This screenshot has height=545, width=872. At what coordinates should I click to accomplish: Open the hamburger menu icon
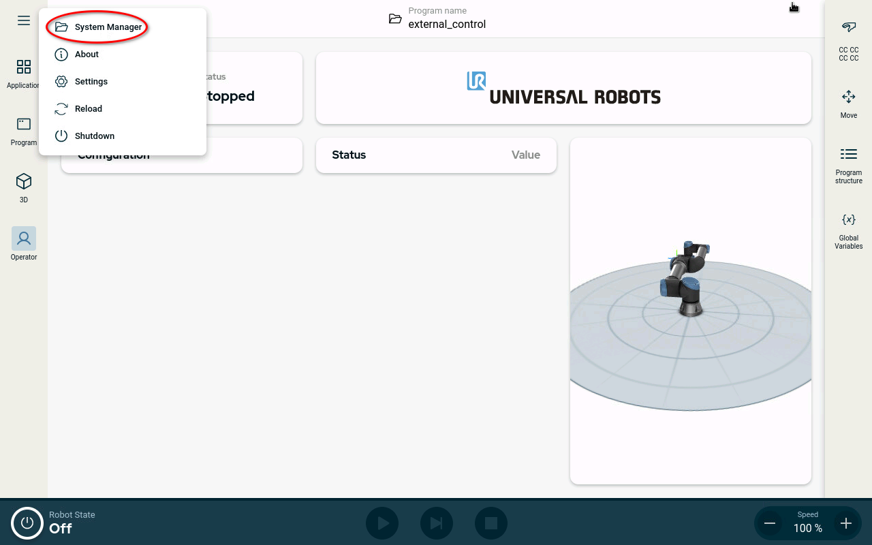[x=24, y=20]
